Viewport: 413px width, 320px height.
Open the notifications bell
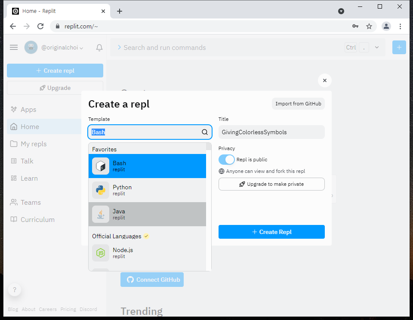tap(99, 48)
